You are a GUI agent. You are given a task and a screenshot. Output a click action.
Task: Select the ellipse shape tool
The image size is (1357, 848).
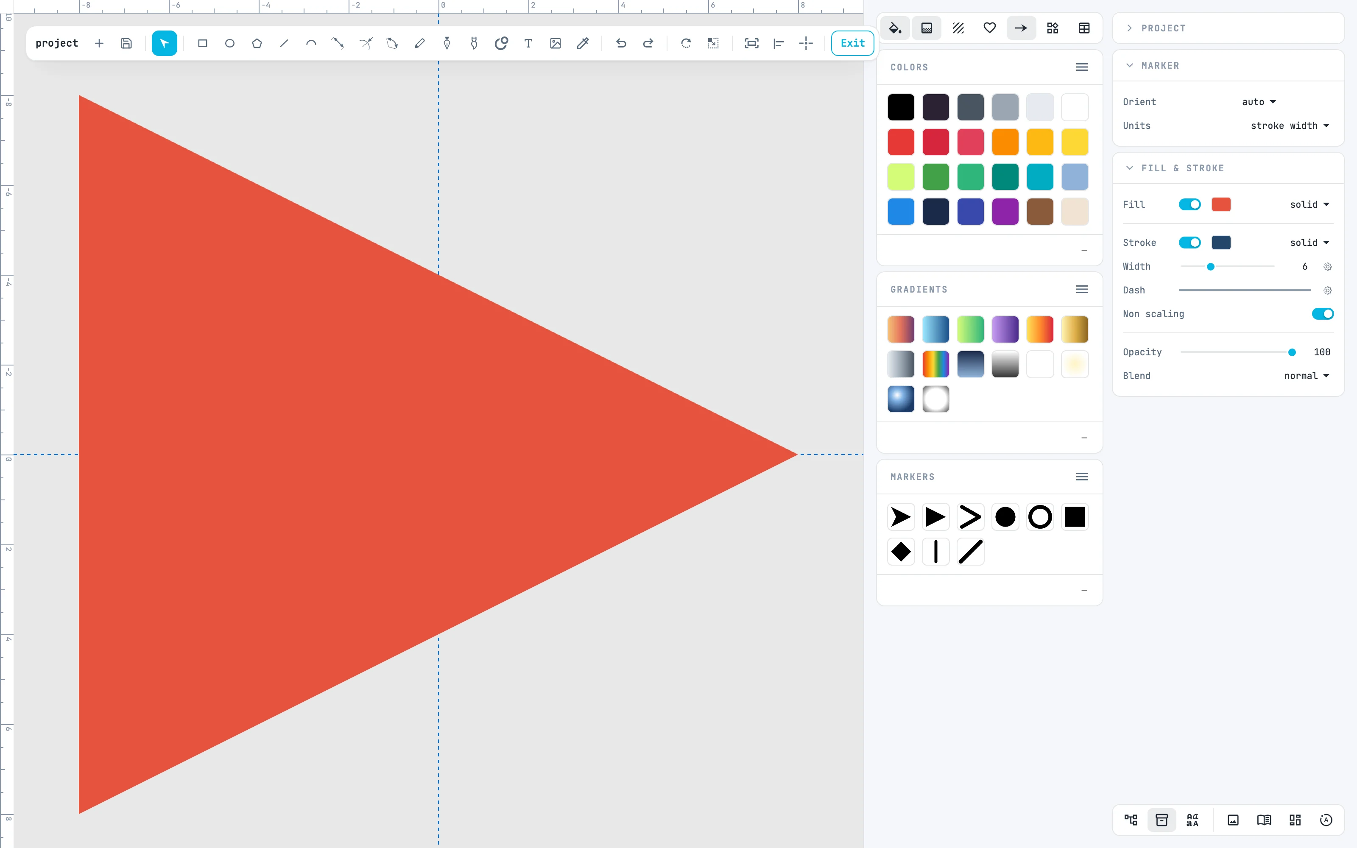[x=229, y=43]
